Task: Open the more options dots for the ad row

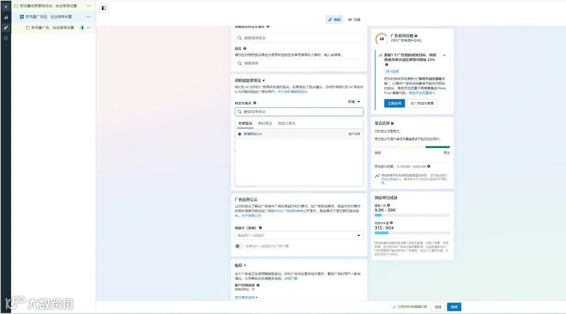Action: click(x=89, y=27)
